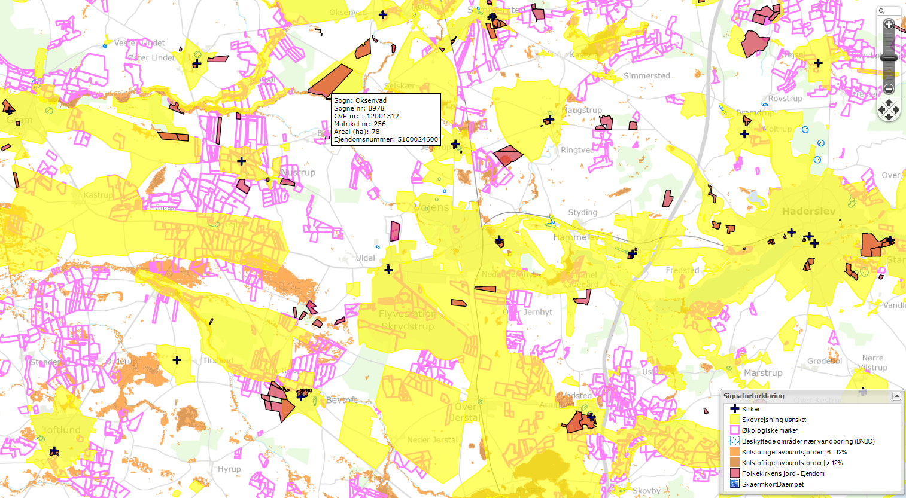Click the Haderslev town label on map
This screenshot has width=906, height=498.
click(808, 212)
